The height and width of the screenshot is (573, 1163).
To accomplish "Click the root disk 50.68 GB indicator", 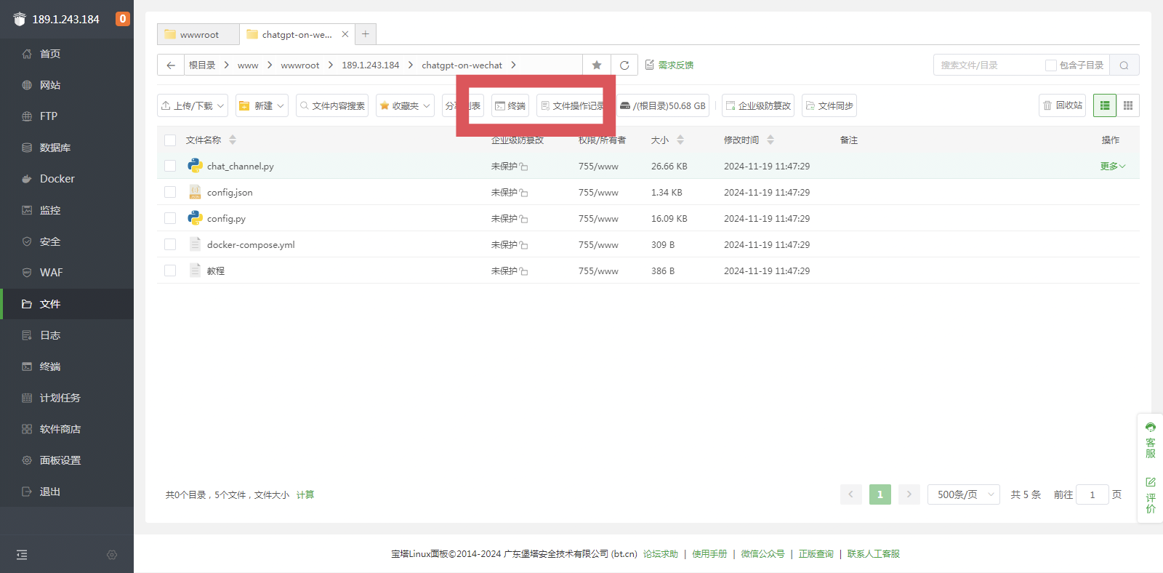I will pos(663,105).
